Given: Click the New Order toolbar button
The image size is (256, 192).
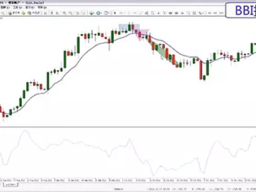Looking at the screenshot, I should (14, 13).
